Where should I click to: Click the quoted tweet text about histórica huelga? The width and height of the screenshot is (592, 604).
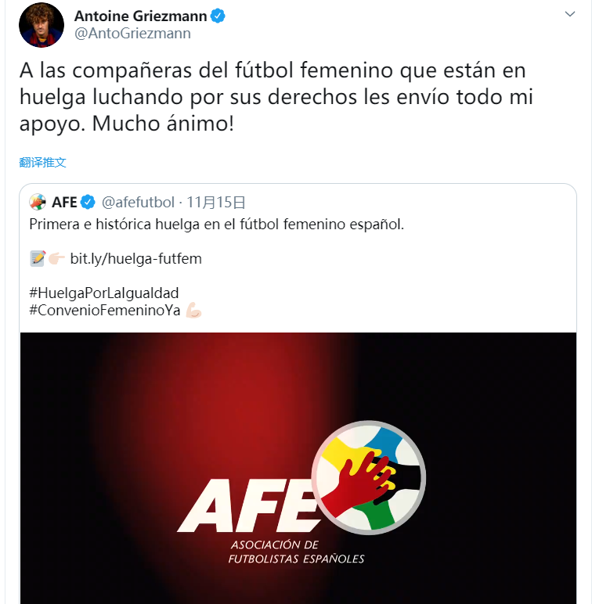click(x=217, y=225)
